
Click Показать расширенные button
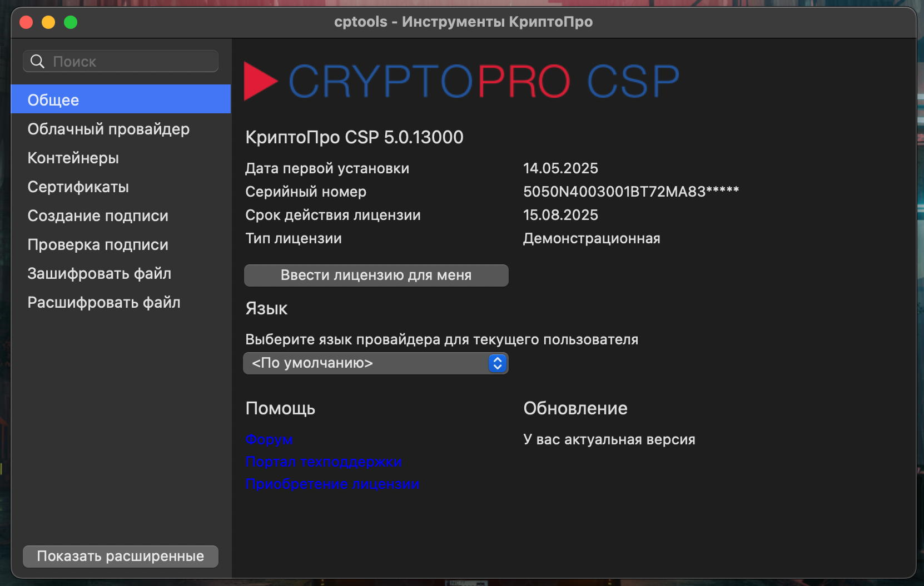(120, 556)
